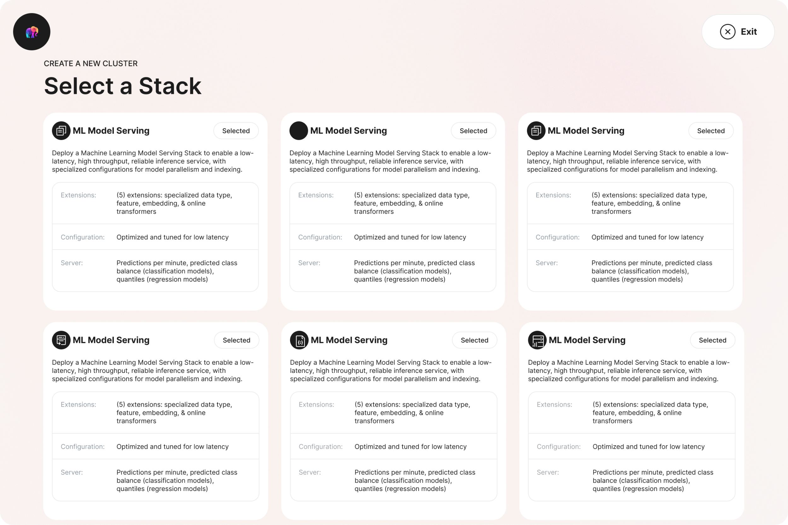Toggle Selected in the dashboard icon card
The image size is (788, 525).
point(713,340)
